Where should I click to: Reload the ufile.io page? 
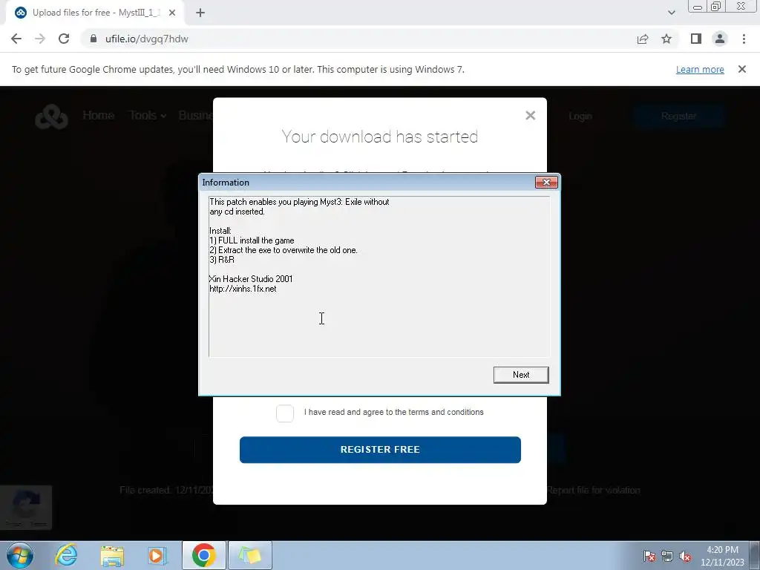pos(64,39)
